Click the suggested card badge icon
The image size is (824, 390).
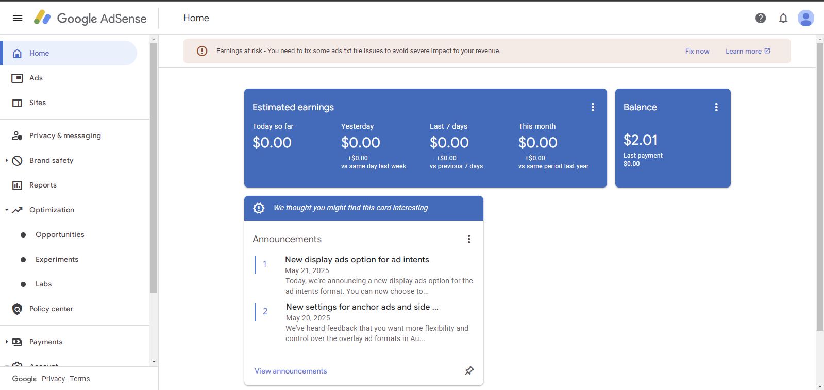[x=259, y=208]
